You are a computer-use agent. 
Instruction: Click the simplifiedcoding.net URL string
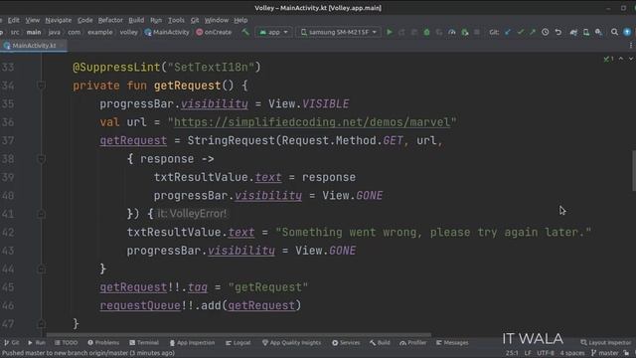pyautogui.click(x=312, y=122)
